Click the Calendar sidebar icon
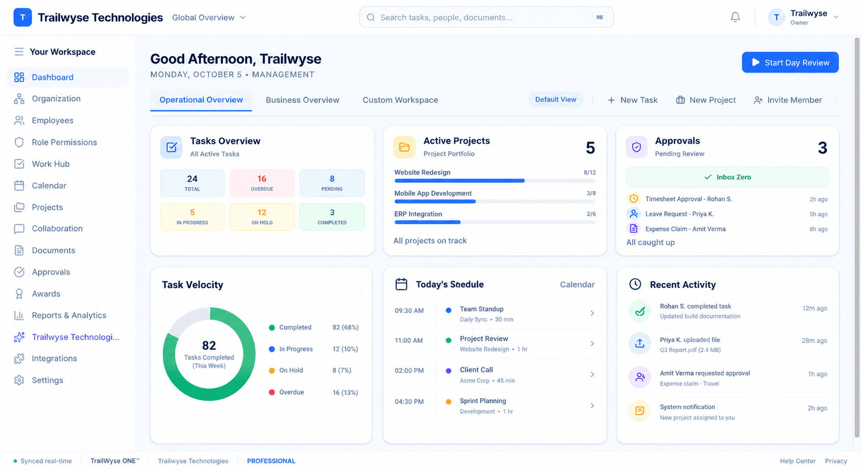This screenshot has width=861, height=470. pyautogui.click(x=19, y=186)
